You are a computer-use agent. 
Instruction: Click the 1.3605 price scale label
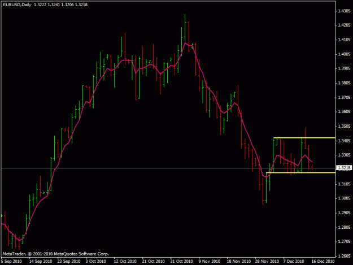tap(344, 112)
